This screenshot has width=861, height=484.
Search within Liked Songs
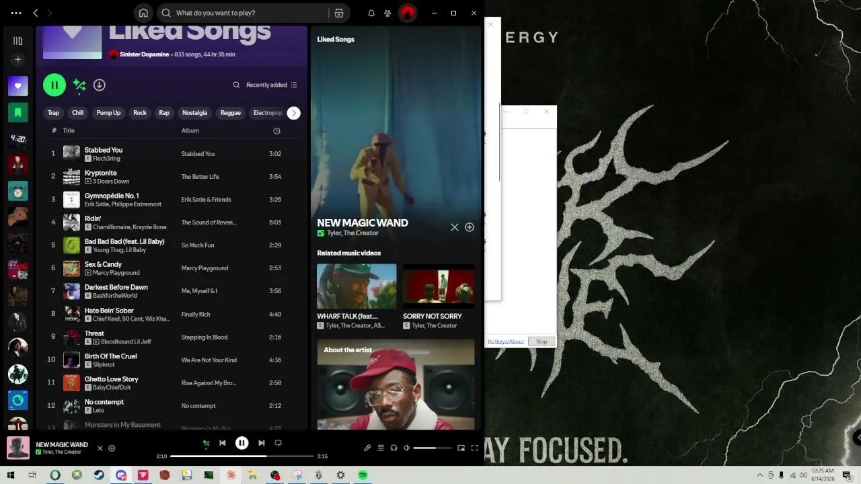pyautogui.click(x=236, y=85)
